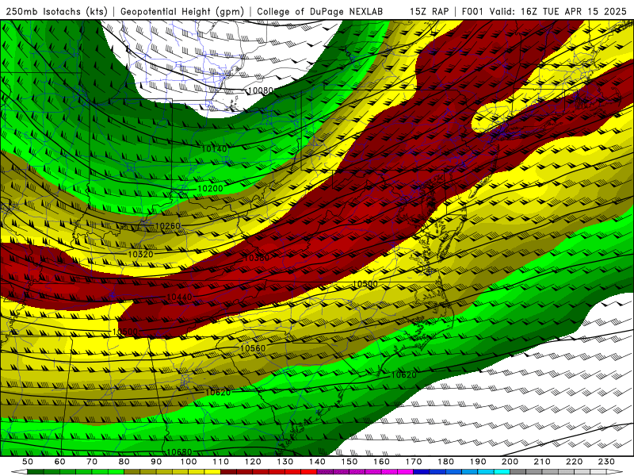Click the Geopotential Height (gpm) title text
The width and height of the screenshot is (634, 476).
tap(182, 11)
